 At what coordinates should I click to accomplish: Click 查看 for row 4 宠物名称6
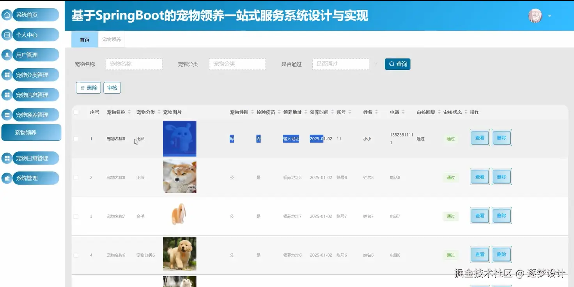pos(480,255)
